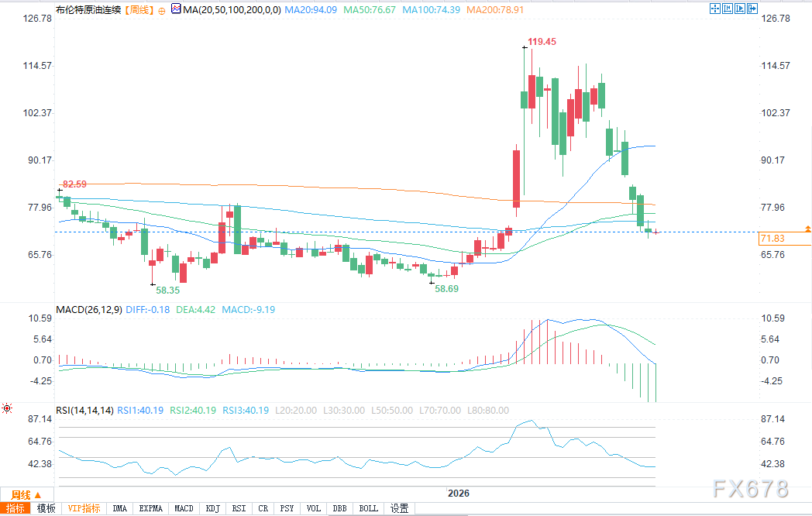This screenshot has height=516, width=812.
Task: Select the MACD indicator button
Action: point(184,509)
